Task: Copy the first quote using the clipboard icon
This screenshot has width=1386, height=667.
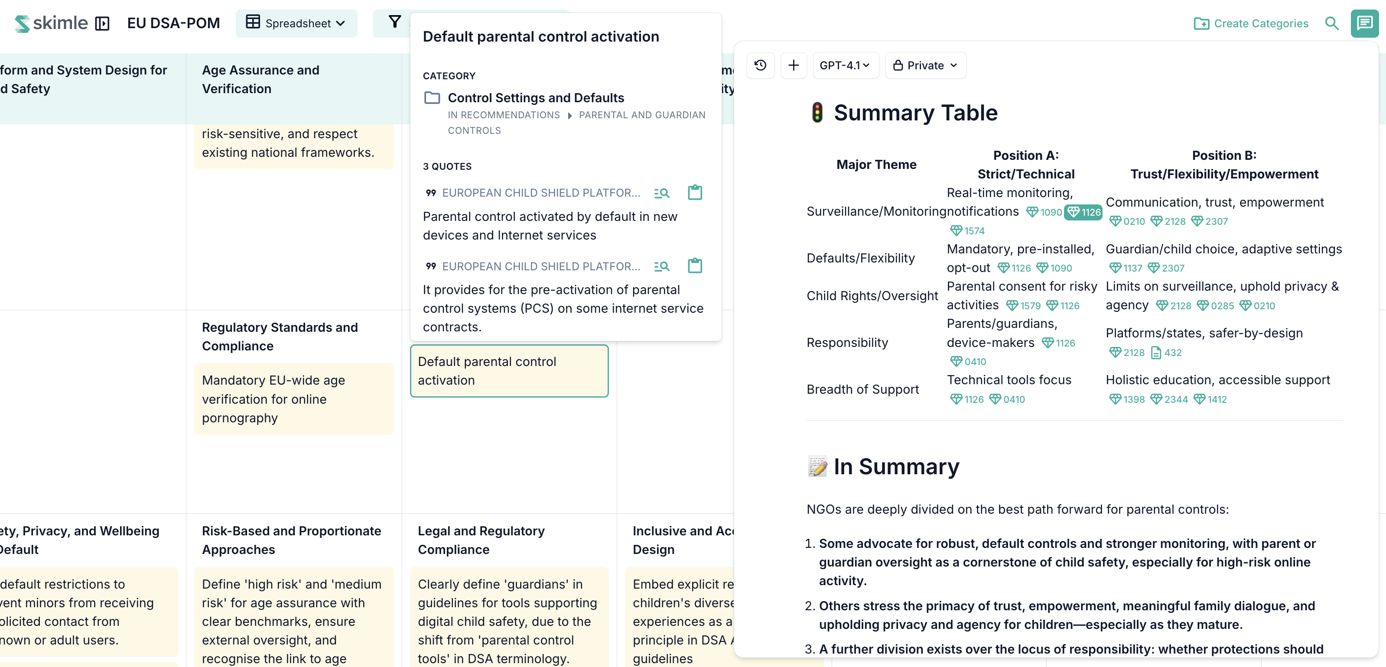Action: coord(695,193)
